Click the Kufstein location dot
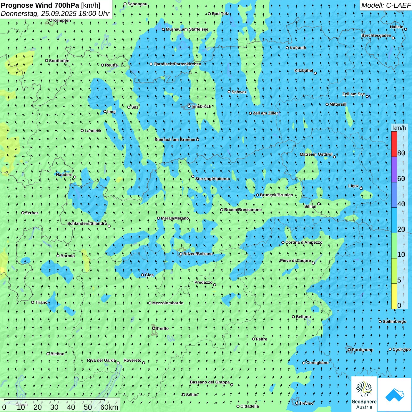412x412 pixels. tap(288, 48)
